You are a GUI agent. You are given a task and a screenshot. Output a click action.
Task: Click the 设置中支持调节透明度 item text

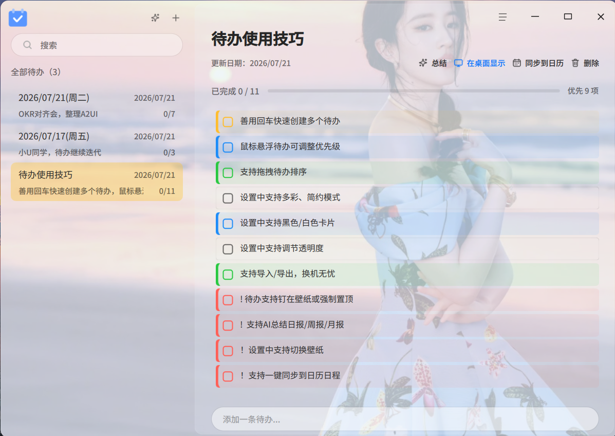coord(282,248)
